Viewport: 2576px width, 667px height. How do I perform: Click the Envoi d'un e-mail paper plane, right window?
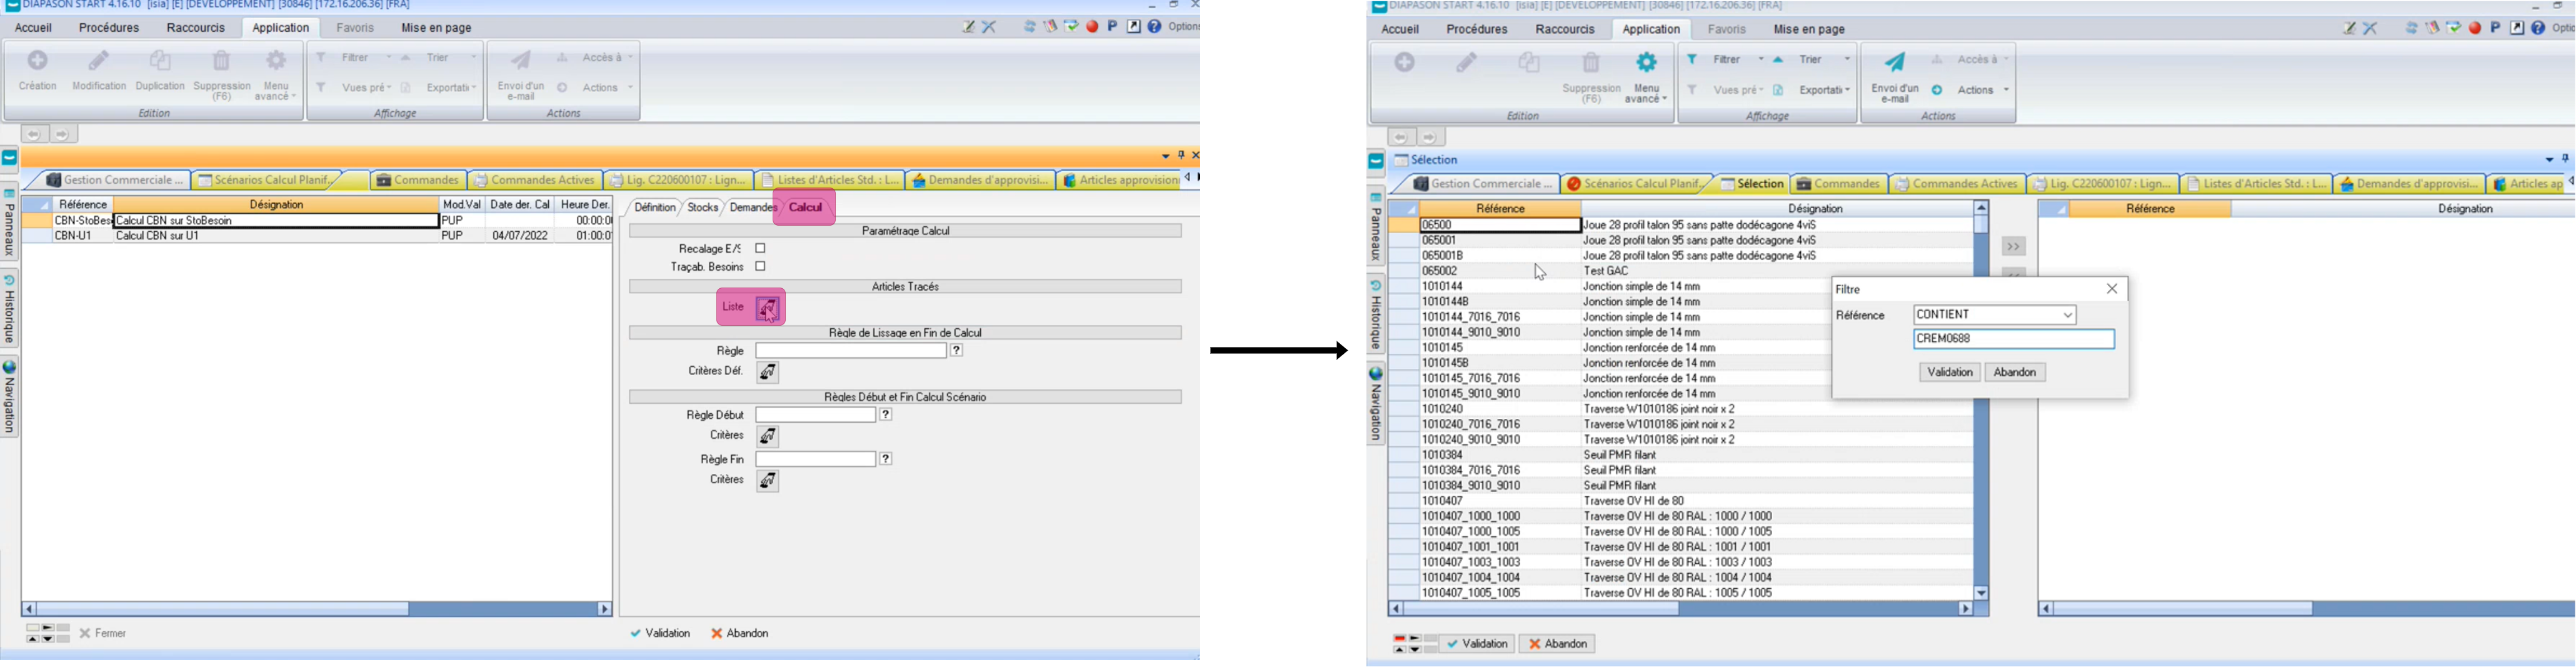click(x=1895, y=63)
